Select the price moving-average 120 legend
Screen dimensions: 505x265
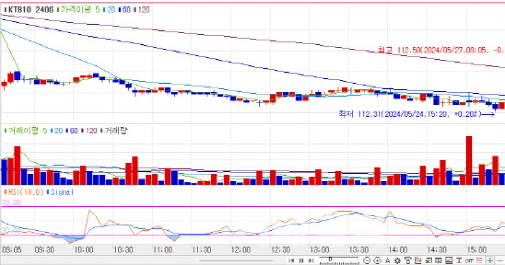tap(142, 9)
